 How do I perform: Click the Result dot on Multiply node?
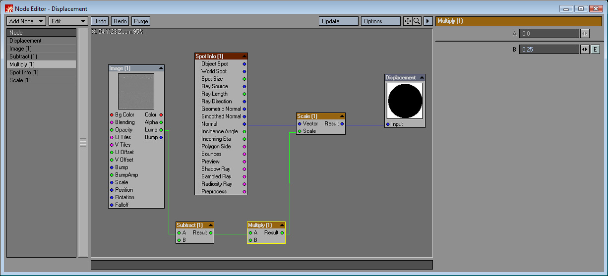(x=282, y=233)
